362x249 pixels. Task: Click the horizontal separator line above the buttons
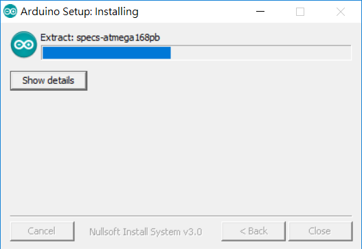click(181, 216)
